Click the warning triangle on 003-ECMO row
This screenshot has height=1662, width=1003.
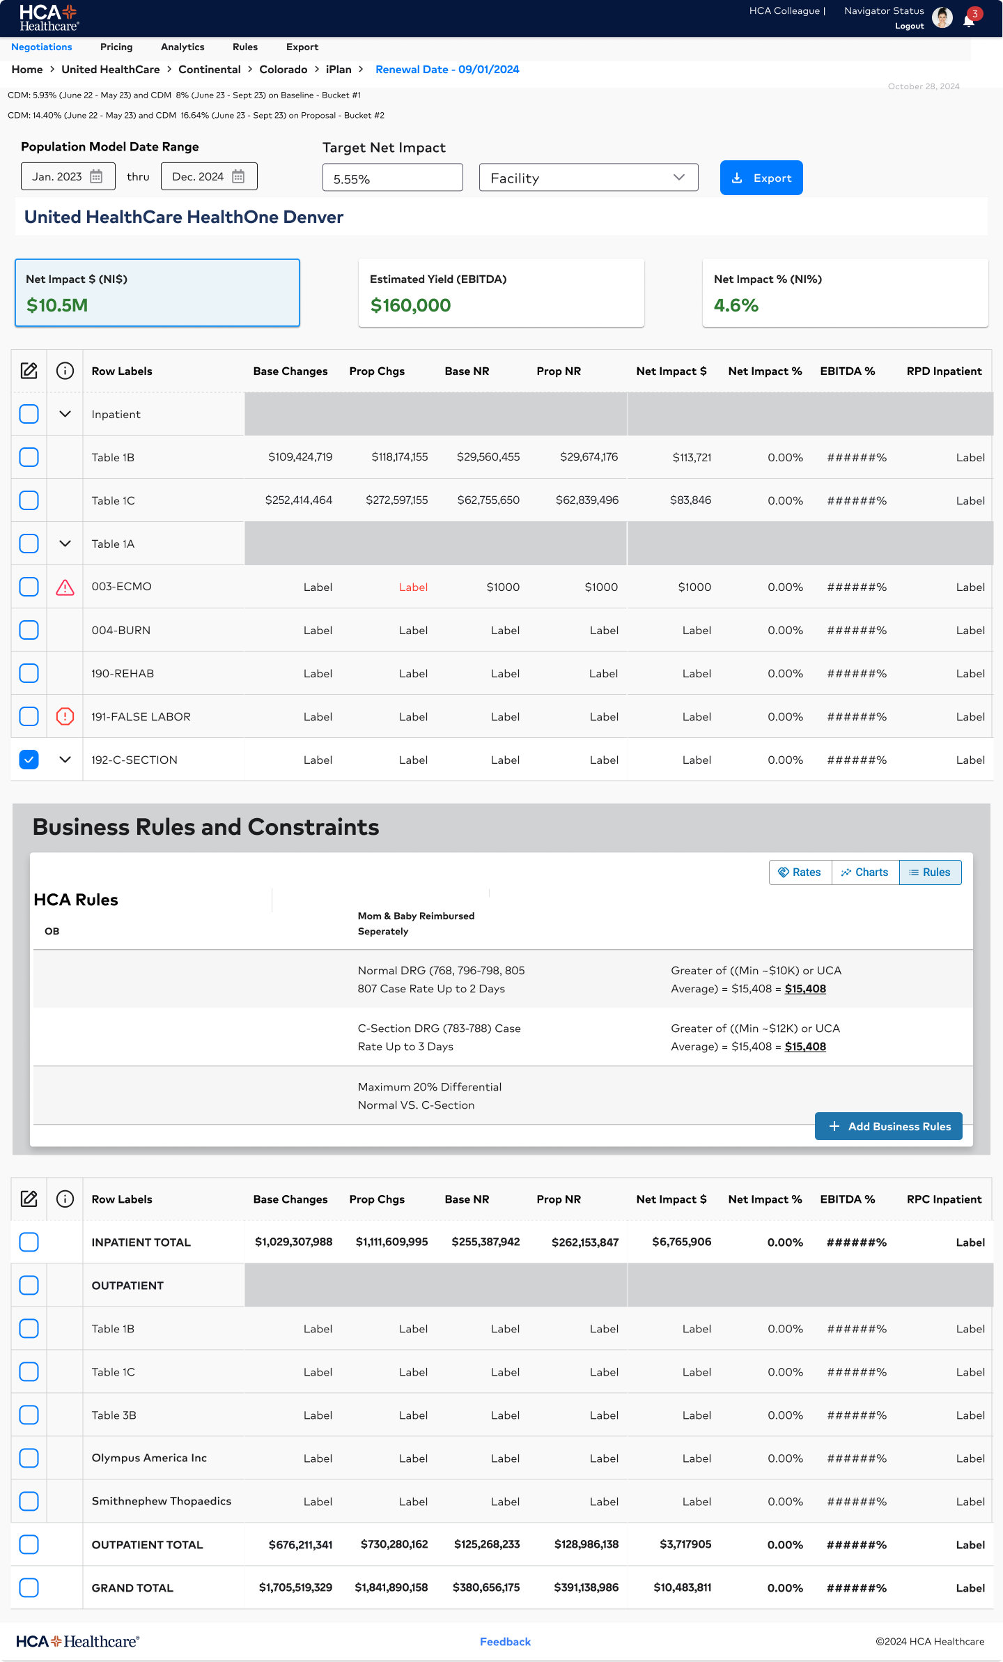65,587
